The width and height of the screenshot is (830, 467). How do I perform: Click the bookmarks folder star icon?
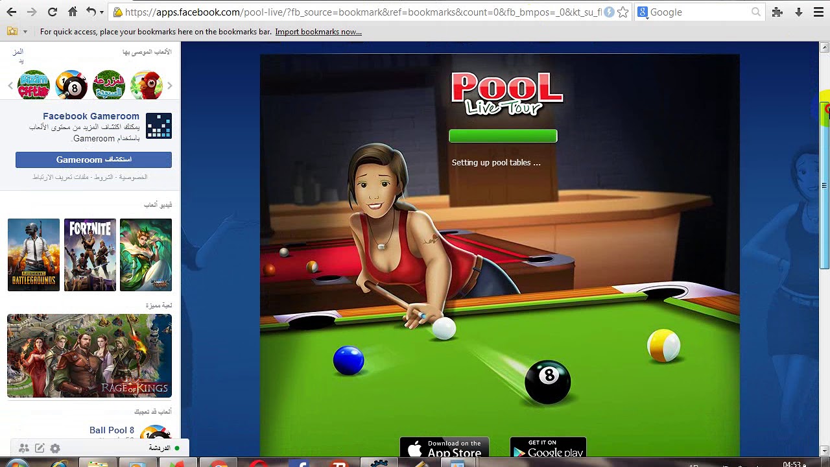(x=12, y=31)
